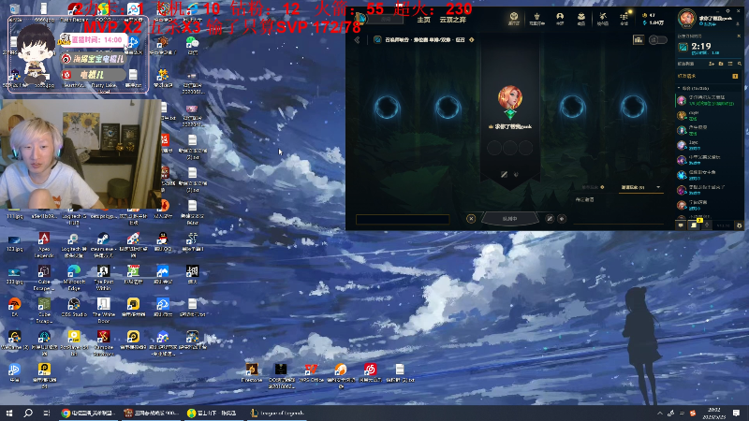Open the notification center in system tray

click(x=736, y=413)
